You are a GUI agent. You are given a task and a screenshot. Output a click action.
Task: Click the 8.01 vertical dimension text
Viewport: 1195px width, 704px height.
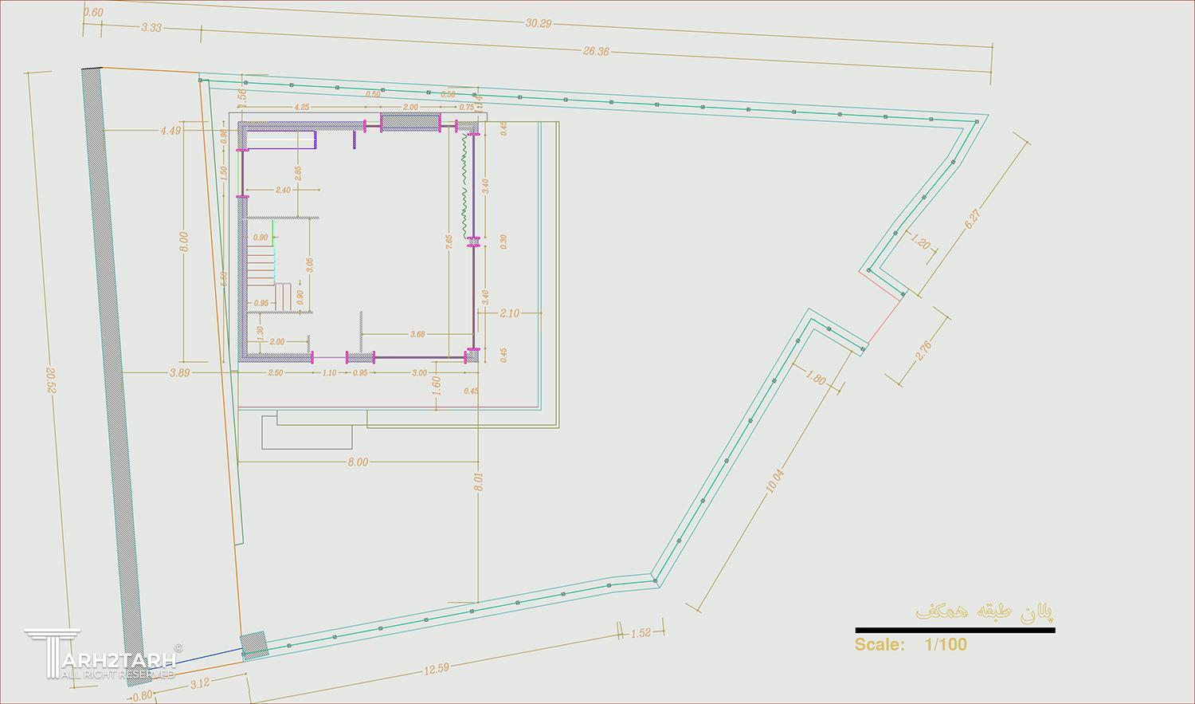(478, 482)
